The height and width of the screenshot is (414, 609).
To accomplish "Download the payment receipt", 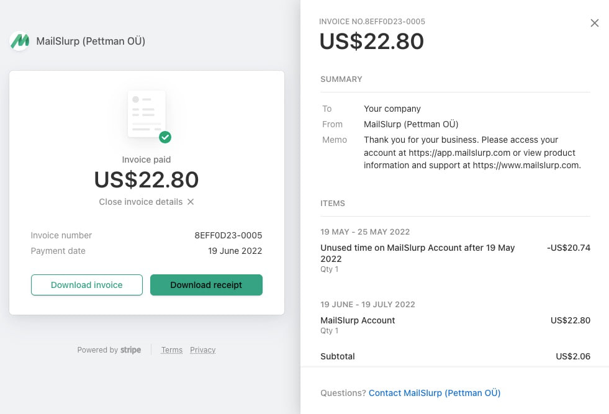I will [x=206, y=284].
